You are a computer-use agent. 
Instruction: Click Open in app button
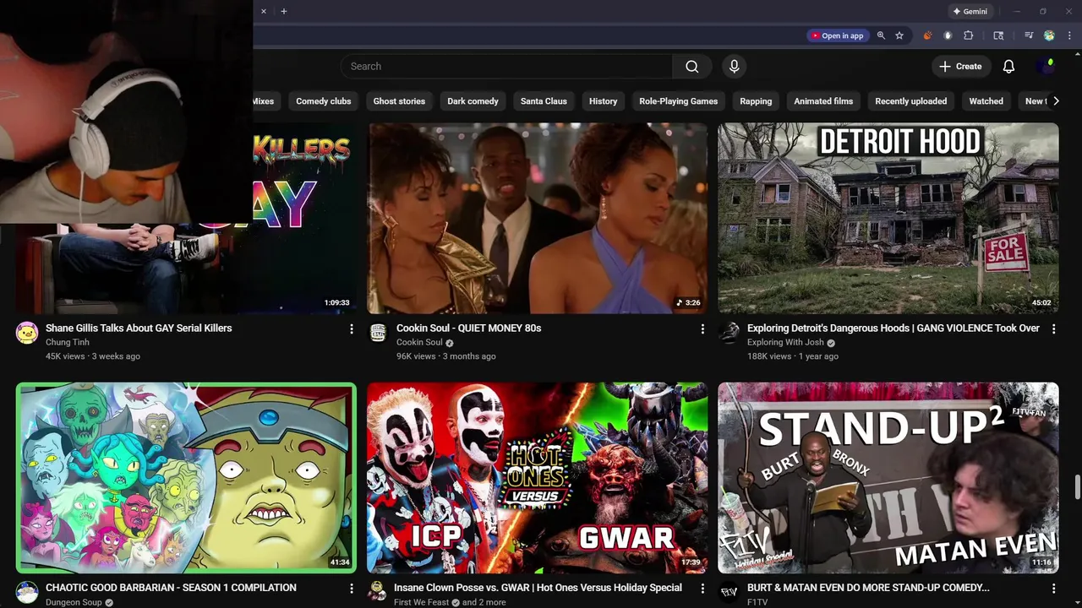(x=837, y=35)
